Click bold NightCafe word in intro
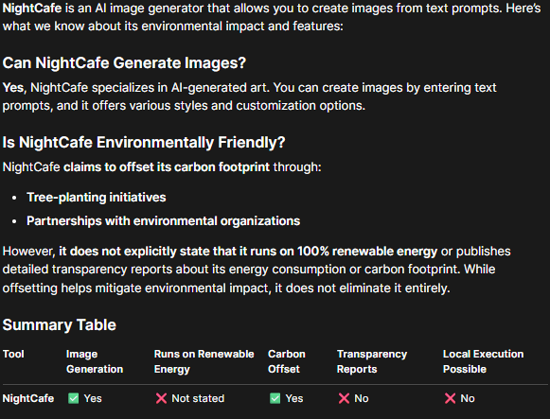This screenshot has height=419, width=550. [x=32, y=9]
